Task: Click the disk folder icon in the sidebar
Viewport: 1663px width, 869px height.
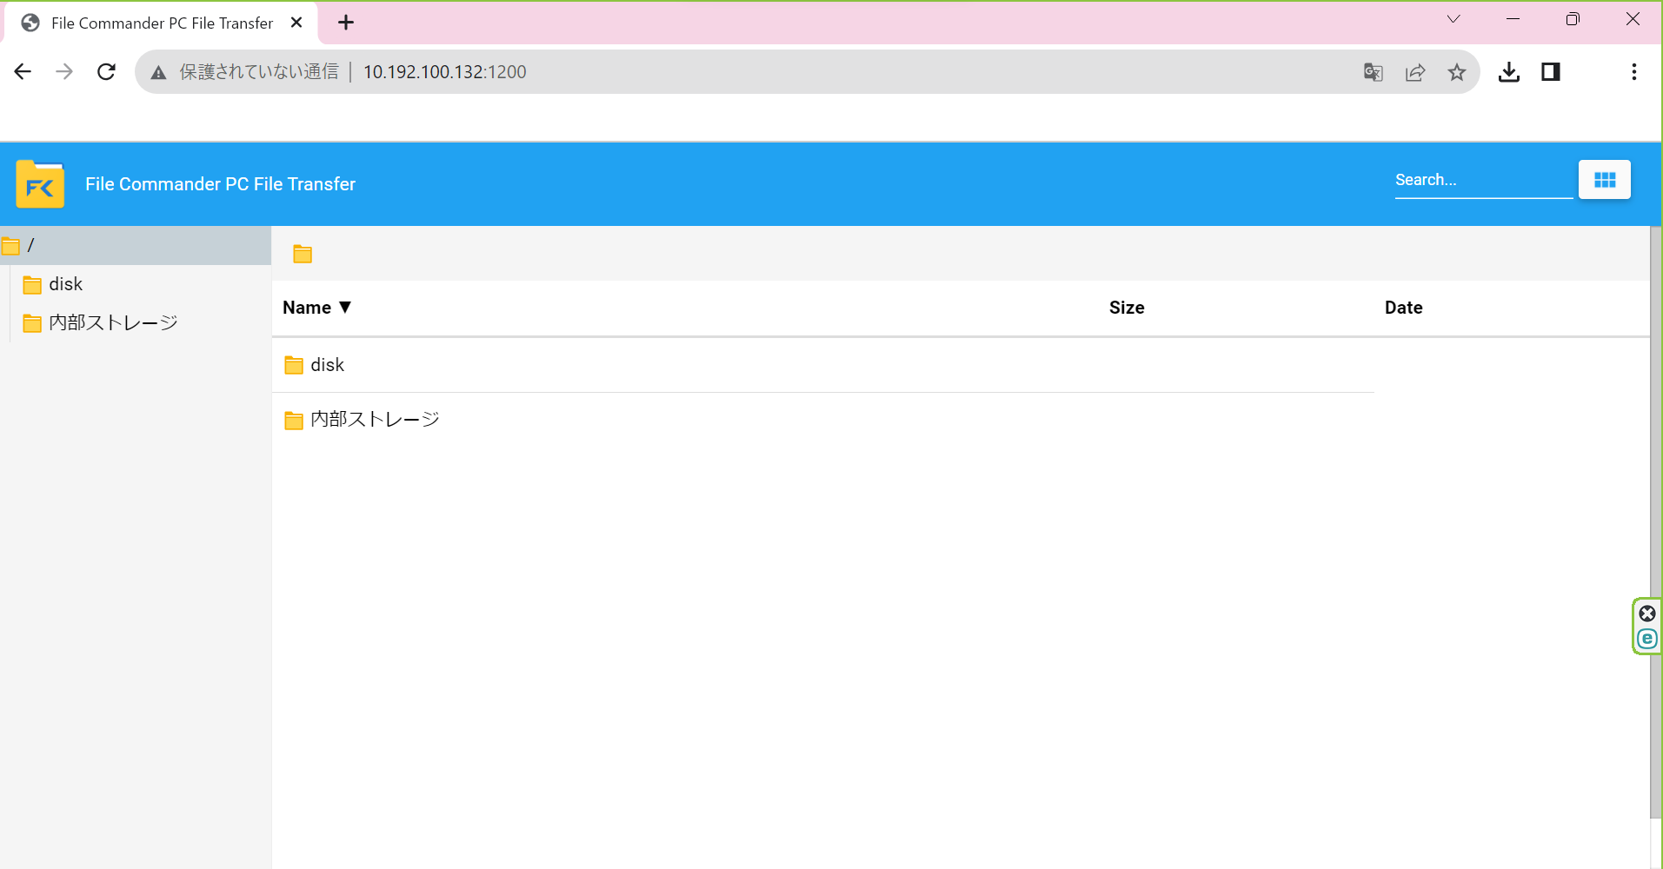Action: [x=32, y=285]
